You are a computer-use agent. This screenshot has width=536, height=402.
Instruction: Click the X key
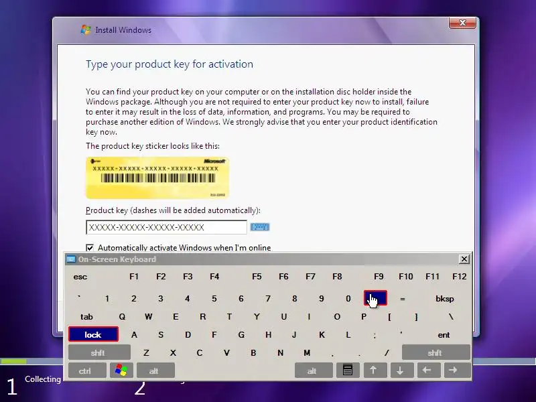[173, 353]
